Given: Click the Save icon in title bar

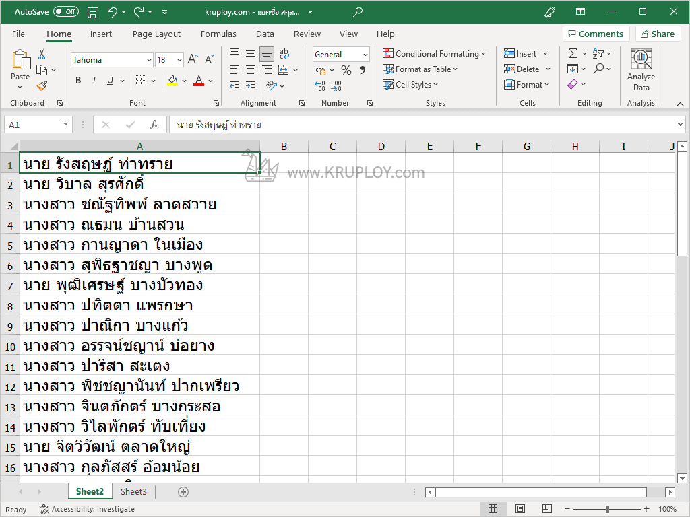Looking at the screenshot, I should 93,12.
